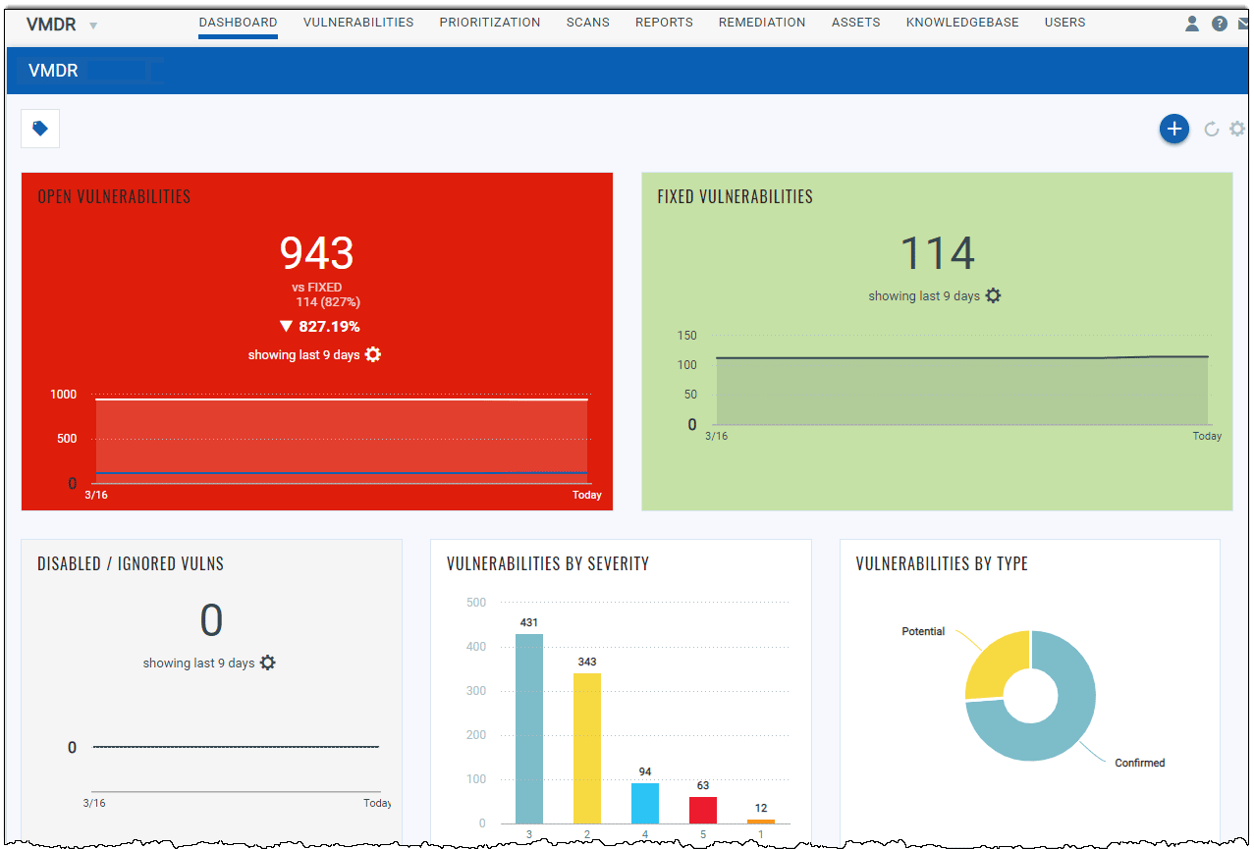Screen dimensions: 1254x849
Task: Open the PRIORITIZATION tab
Action: point(489,22)
